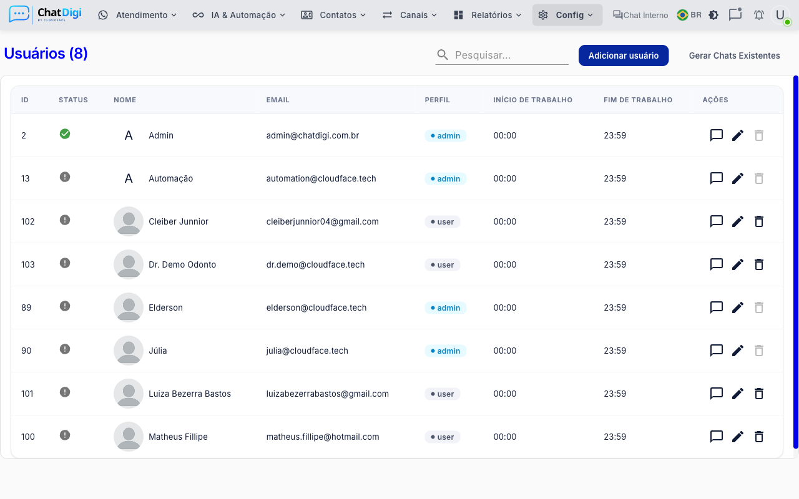
Task: Click email julia@cloudface.tech
Action: [307, 351]
